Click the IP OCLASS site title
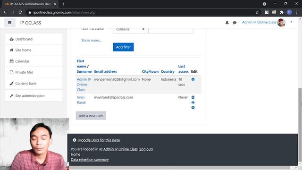Viewport: 302px width, 170px height. click(x=31, y=23)
